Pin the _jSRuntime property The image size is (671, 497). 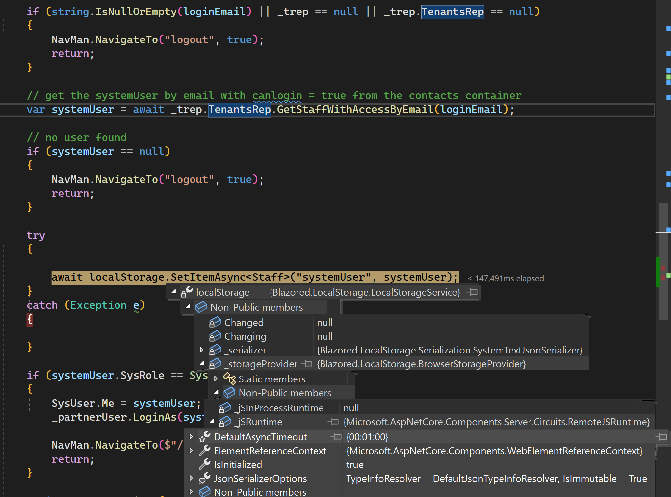[334, 422]
